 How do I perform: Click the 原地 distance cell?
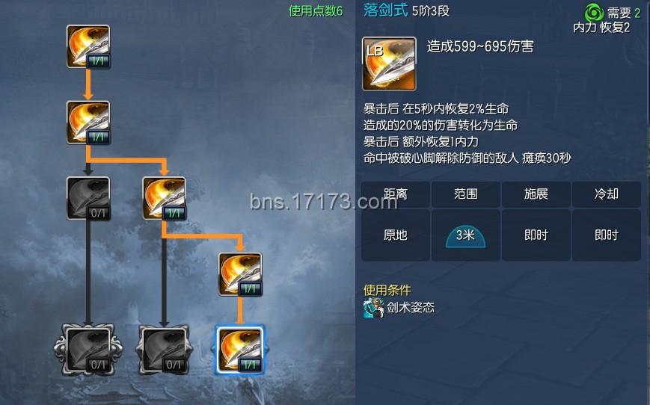point(396,235)
